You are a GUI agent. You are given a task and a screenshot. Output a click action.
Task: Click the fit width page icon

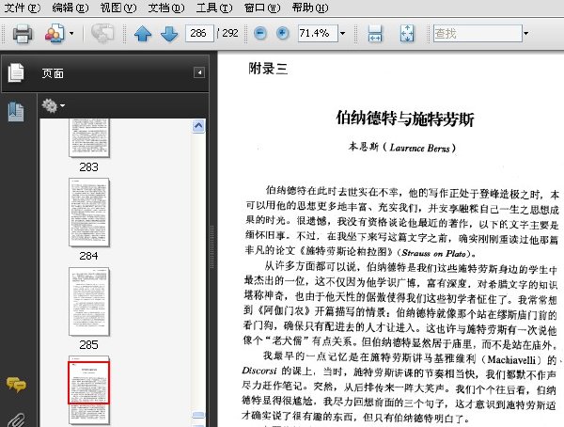point(375,34)
